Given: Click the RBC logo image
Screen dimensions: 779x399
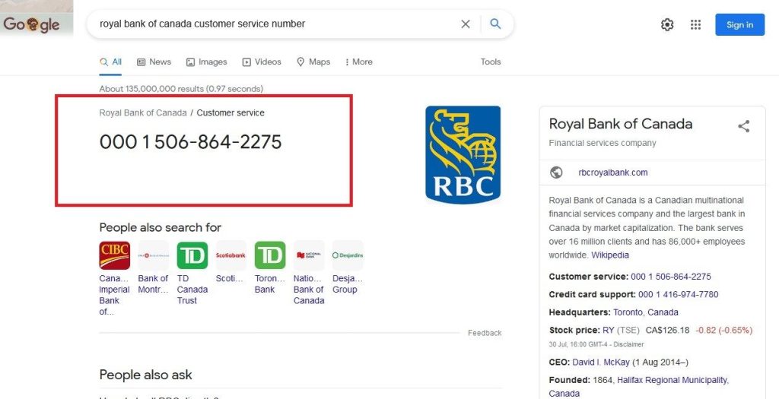Looking at the screenshot, I should tap(463, 154).
